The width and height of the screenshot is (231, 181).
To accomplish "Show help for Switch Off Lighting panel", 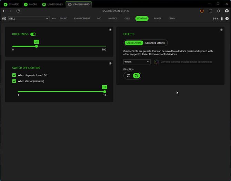I will tap(110, 63).
